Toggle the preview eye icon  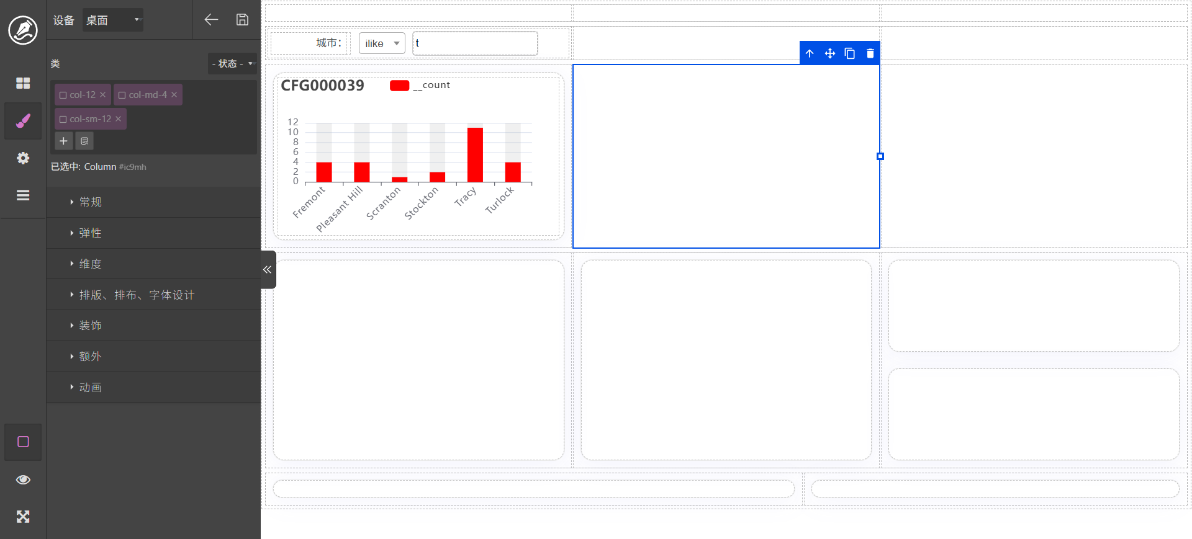pyautogui.click(x=23, y=479)
